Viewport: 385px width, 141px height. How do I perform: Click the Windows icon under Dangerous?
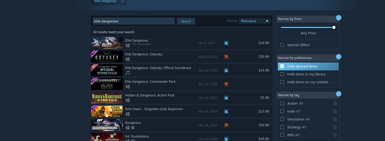(127, 128)
